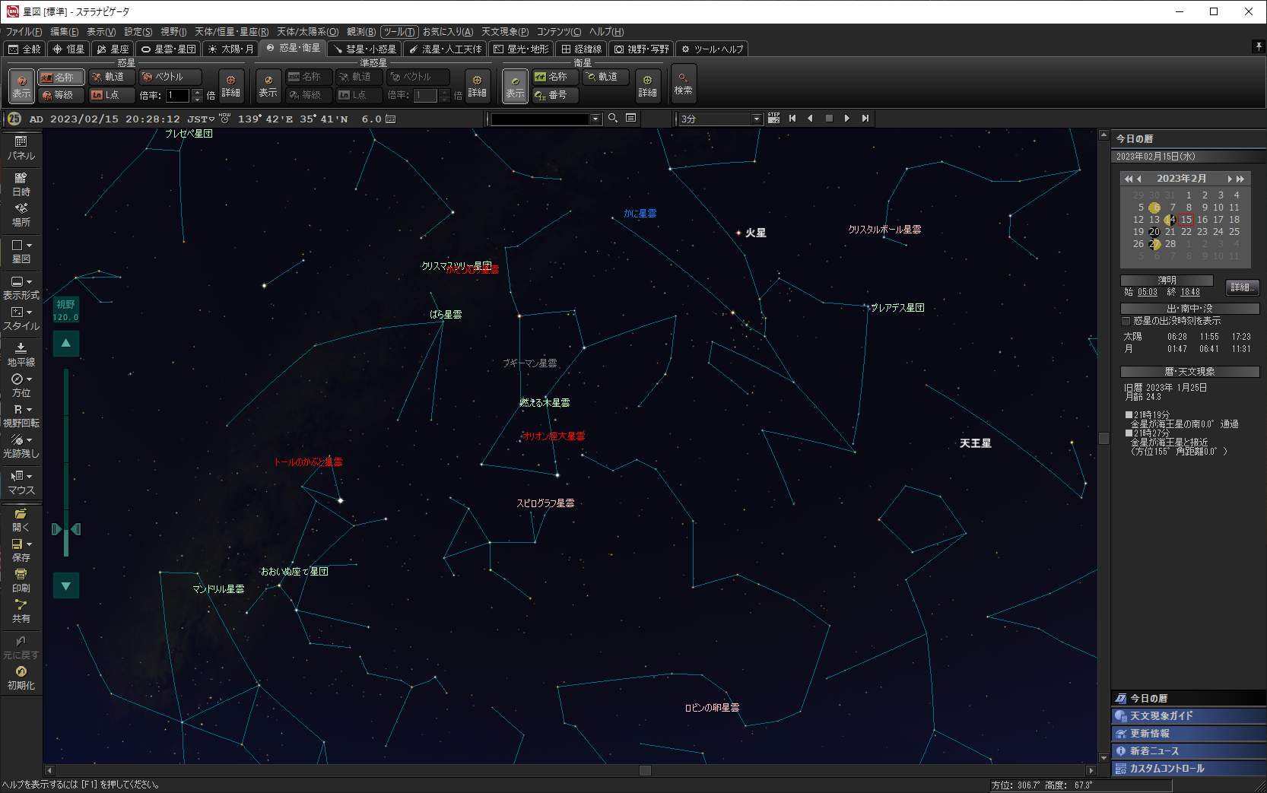The image size is (1267, 793).
Task: Expand the 表示形式 display format dropdown
Action: (29, 282)
